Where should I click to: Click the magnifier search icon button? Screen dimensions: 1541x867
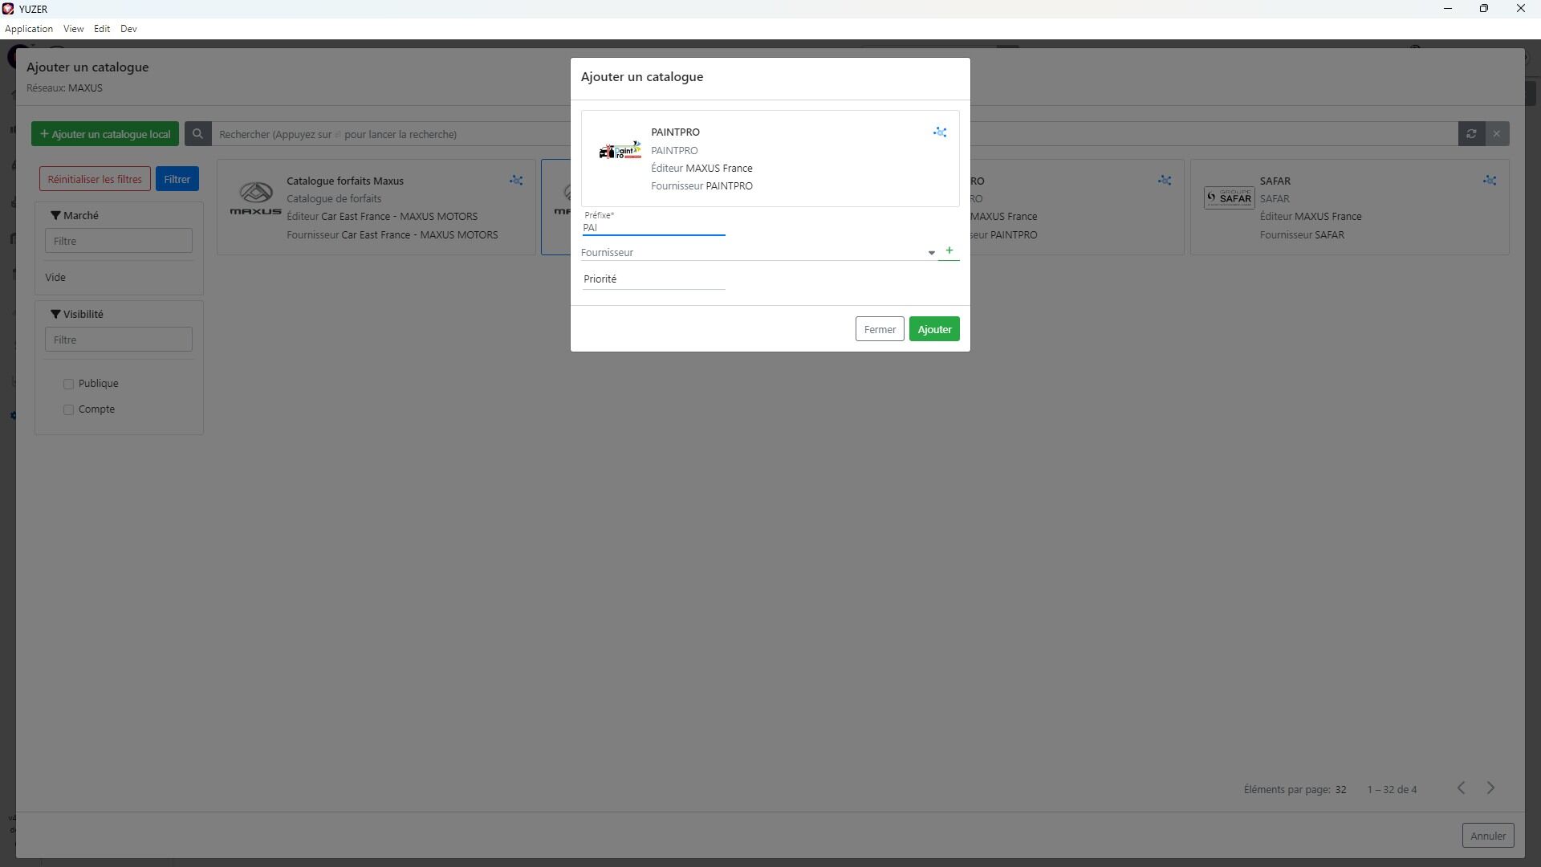[x=197, y=134]
